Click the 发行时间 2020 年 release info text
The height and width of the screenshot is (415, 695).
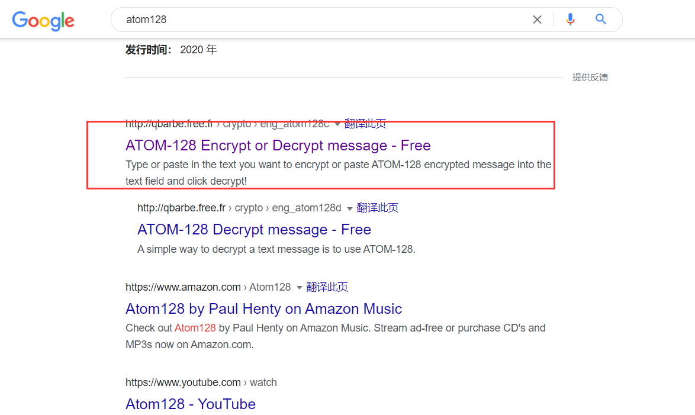pyautogui.click(x=171, y=50)
